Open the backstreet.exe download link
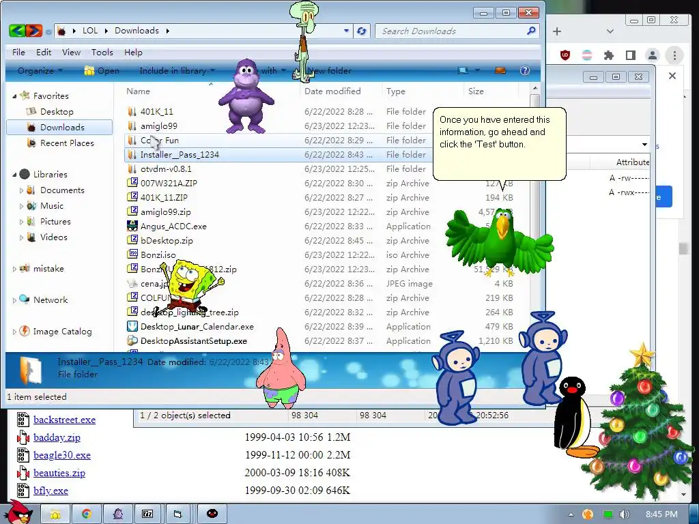This screenshot has height=524, width=699. pyautogui.click(x=64, y=420)
